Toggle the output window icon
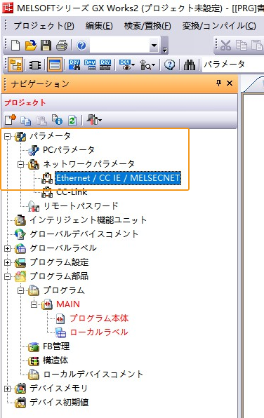 [55, 65]
